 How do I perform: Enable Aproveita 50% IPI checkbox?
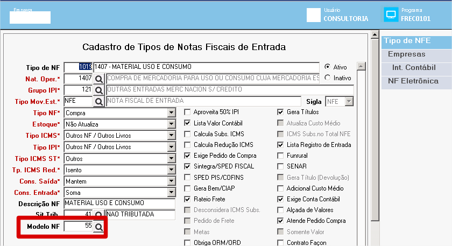[x=187, y=112]
